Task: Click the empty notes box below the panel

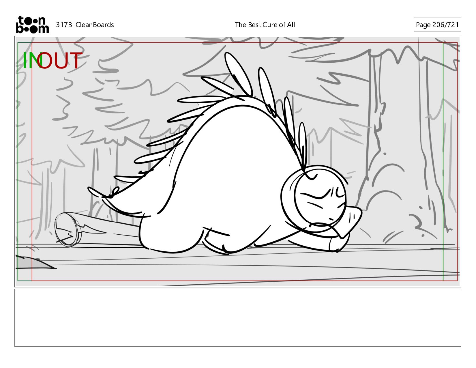Action: pyautogui.click(x=237, y=317)
